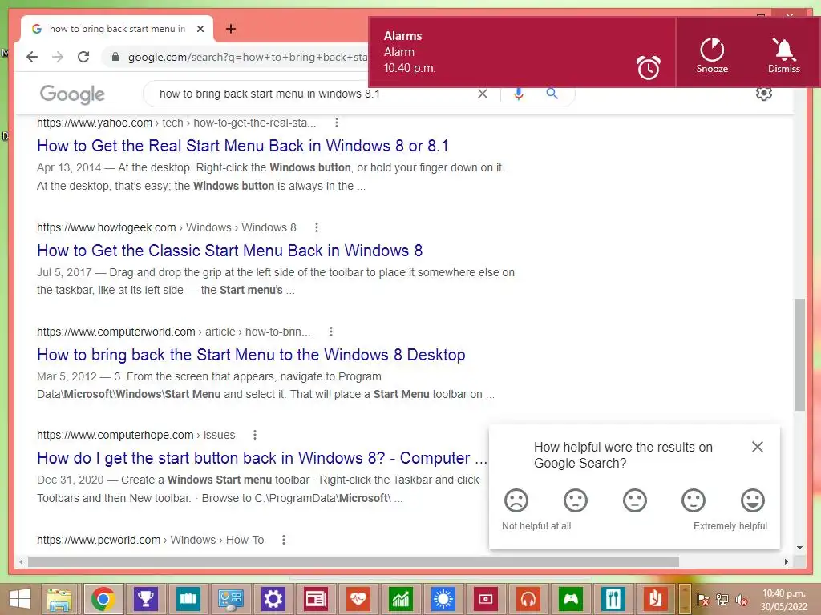821x615 pixels.
Task: Open 'How do I get the start button back' result
Action: pos(262,458)
